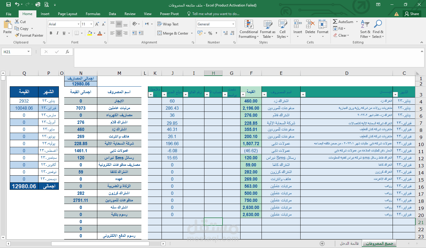Apply Percent Style number formatting
426x248 pixels.
point(210,33)
